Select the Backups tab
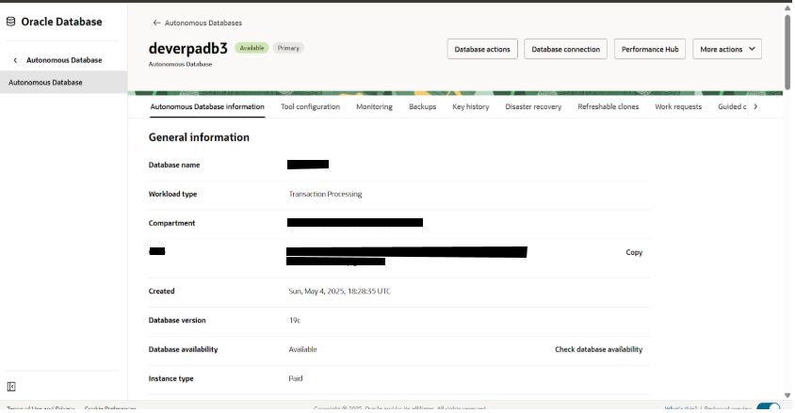795x413 pixels. [x=422, y=107]
